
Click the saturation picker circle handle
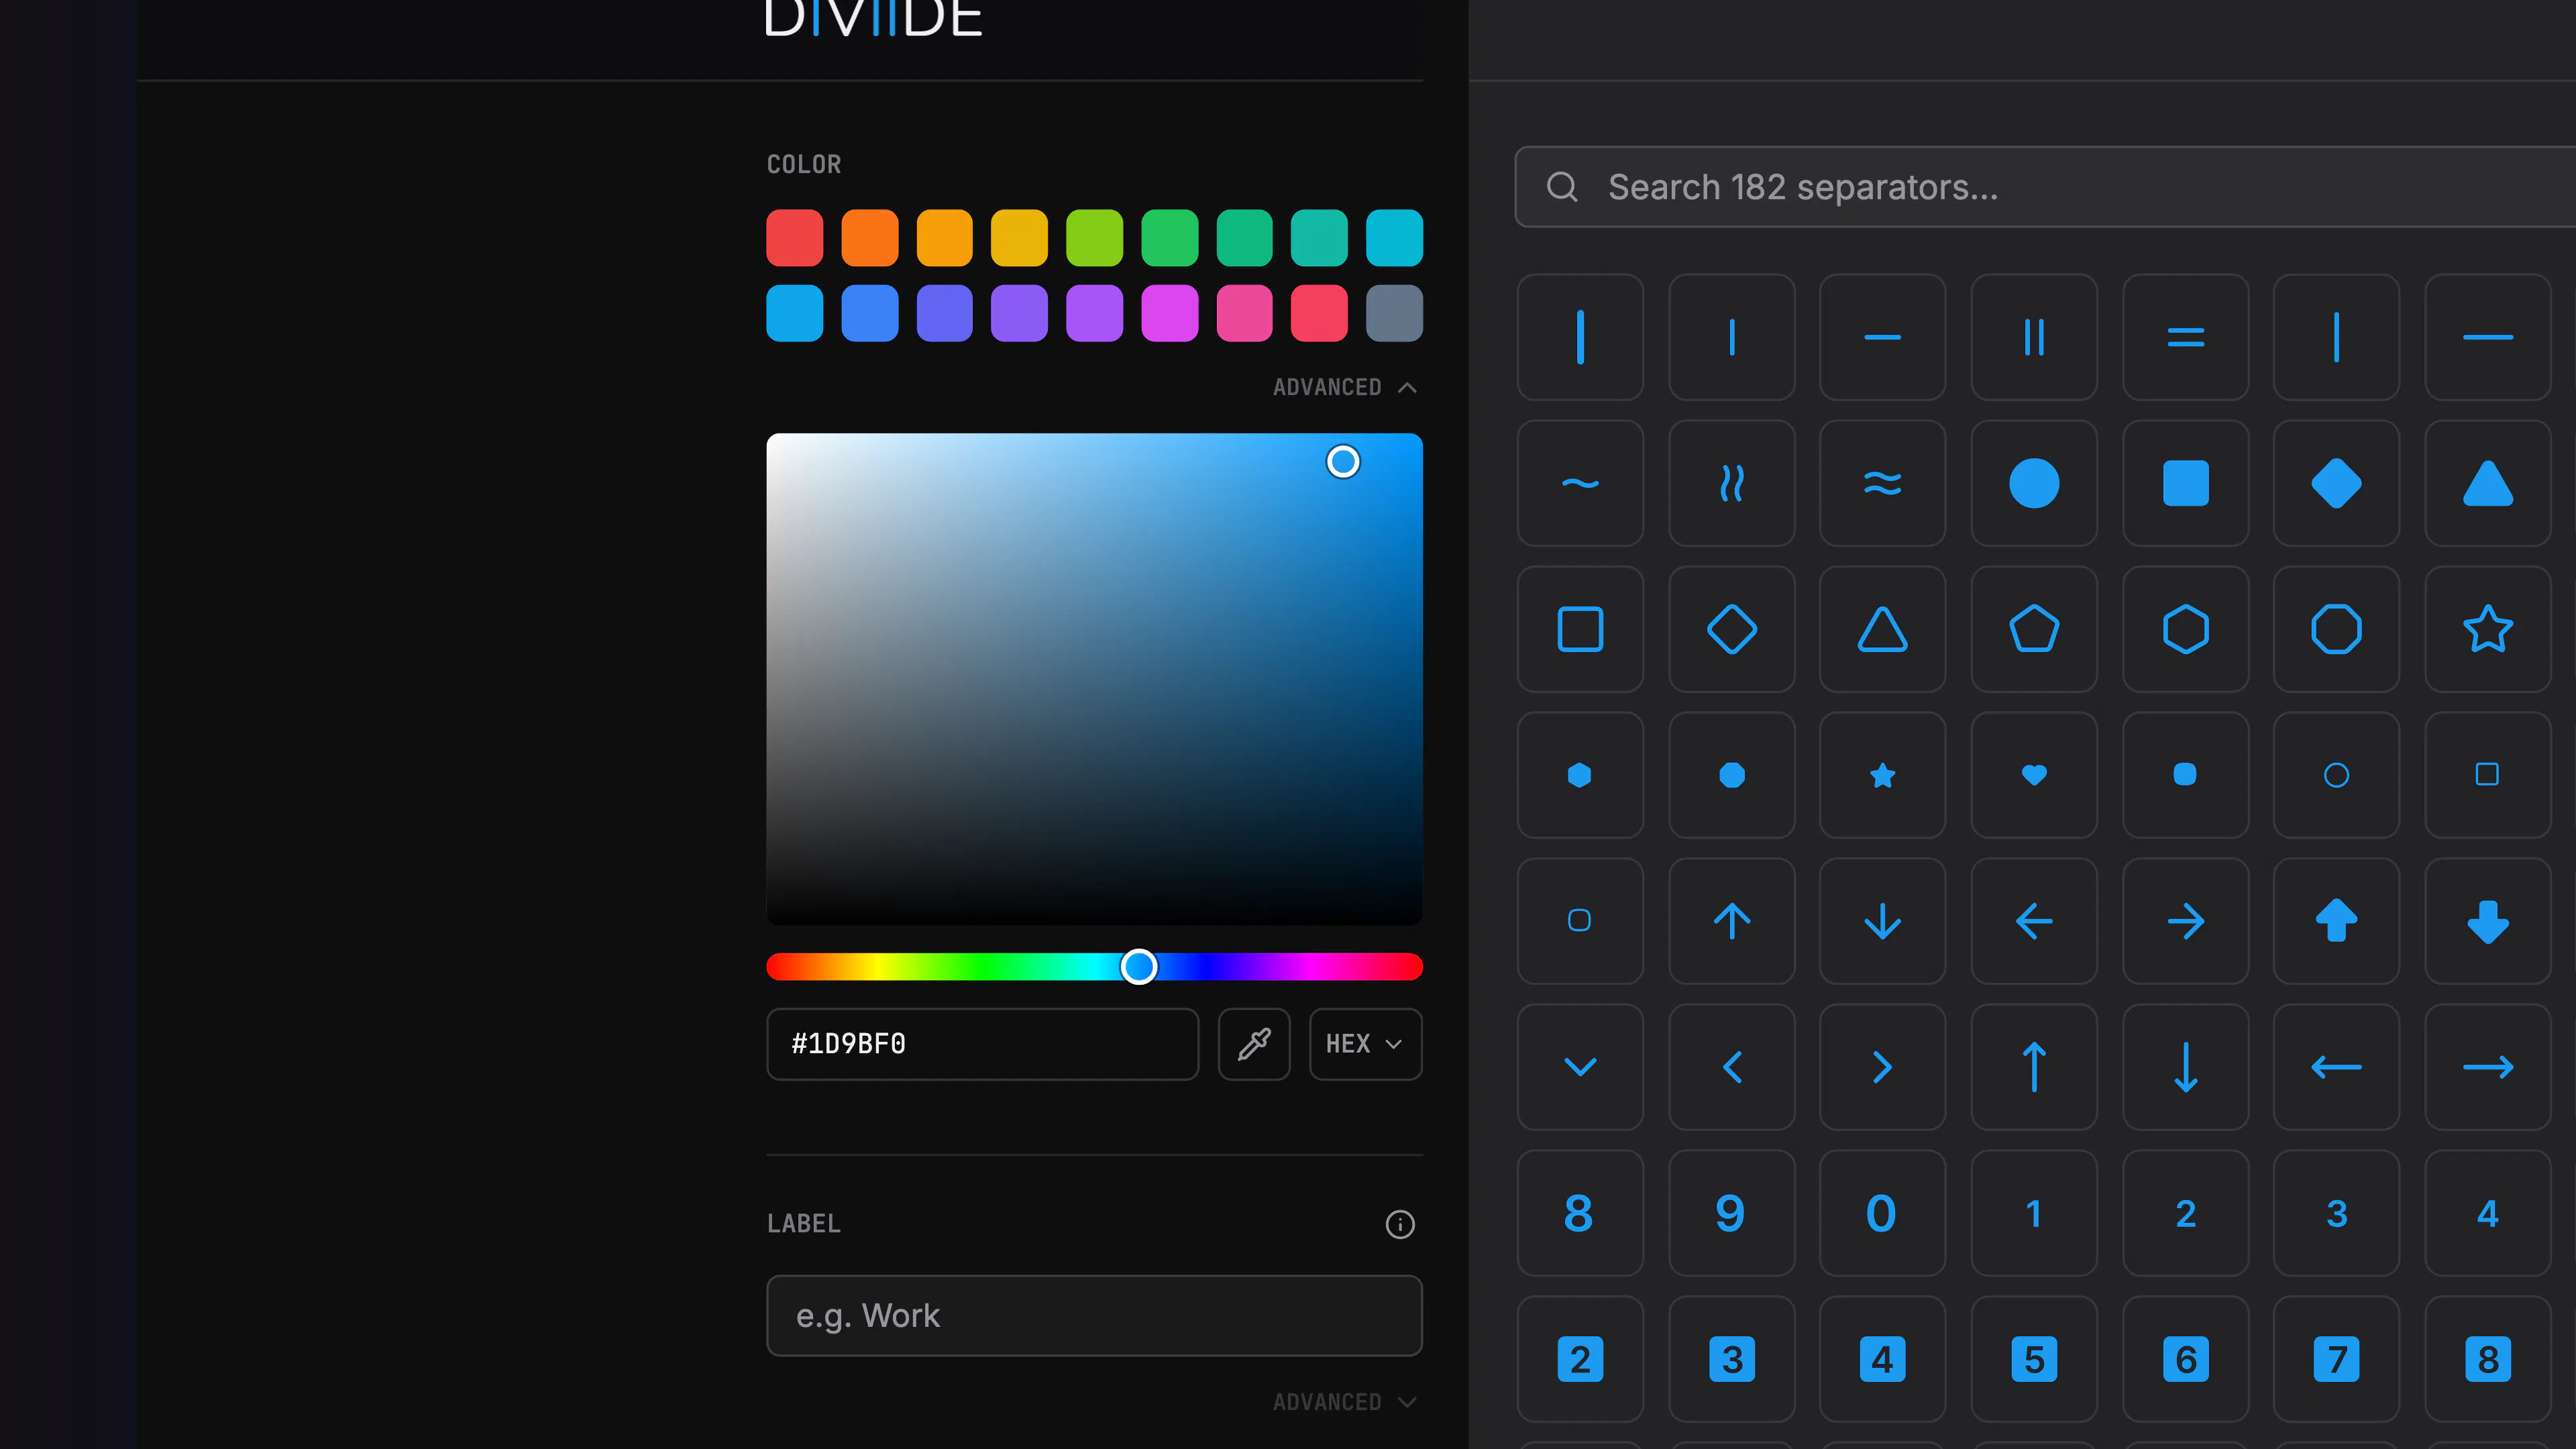[1343, 461]
